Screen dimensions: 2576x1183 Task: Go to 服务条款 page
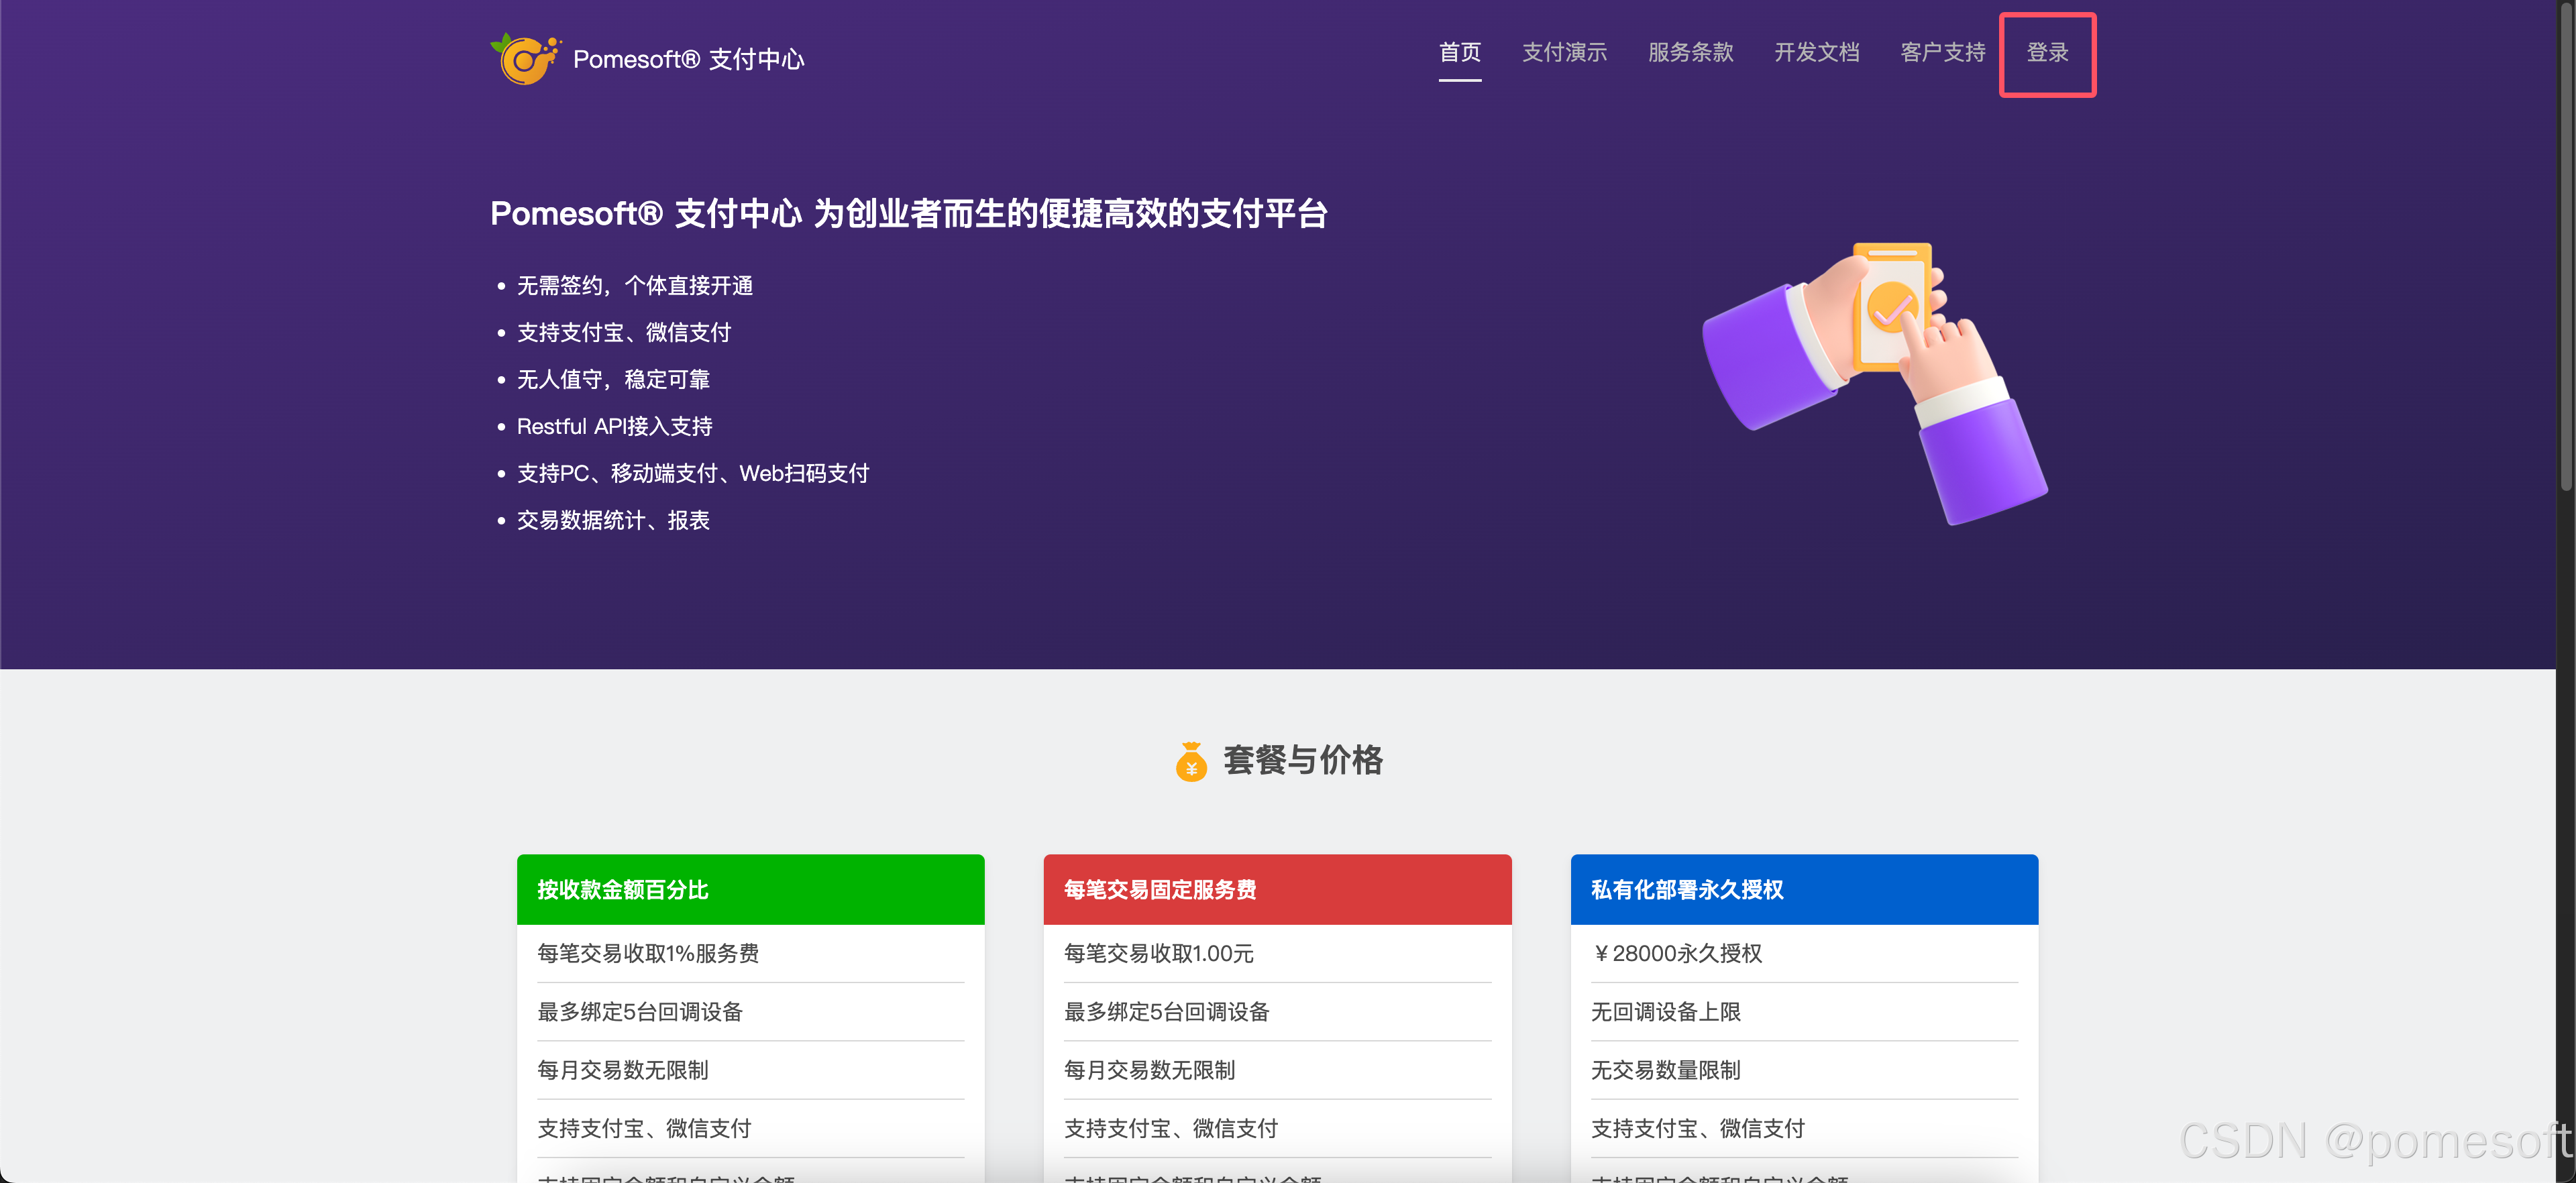click(x=1690, y=53)
